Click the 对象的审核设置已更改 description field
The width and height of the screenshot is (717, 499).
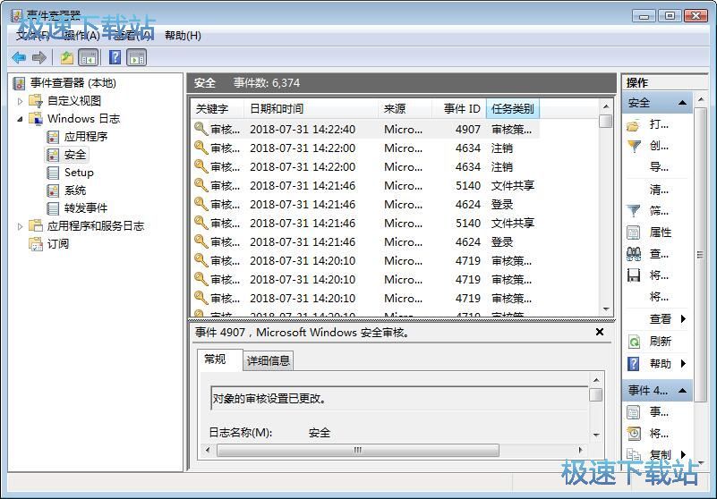(399, 399)
